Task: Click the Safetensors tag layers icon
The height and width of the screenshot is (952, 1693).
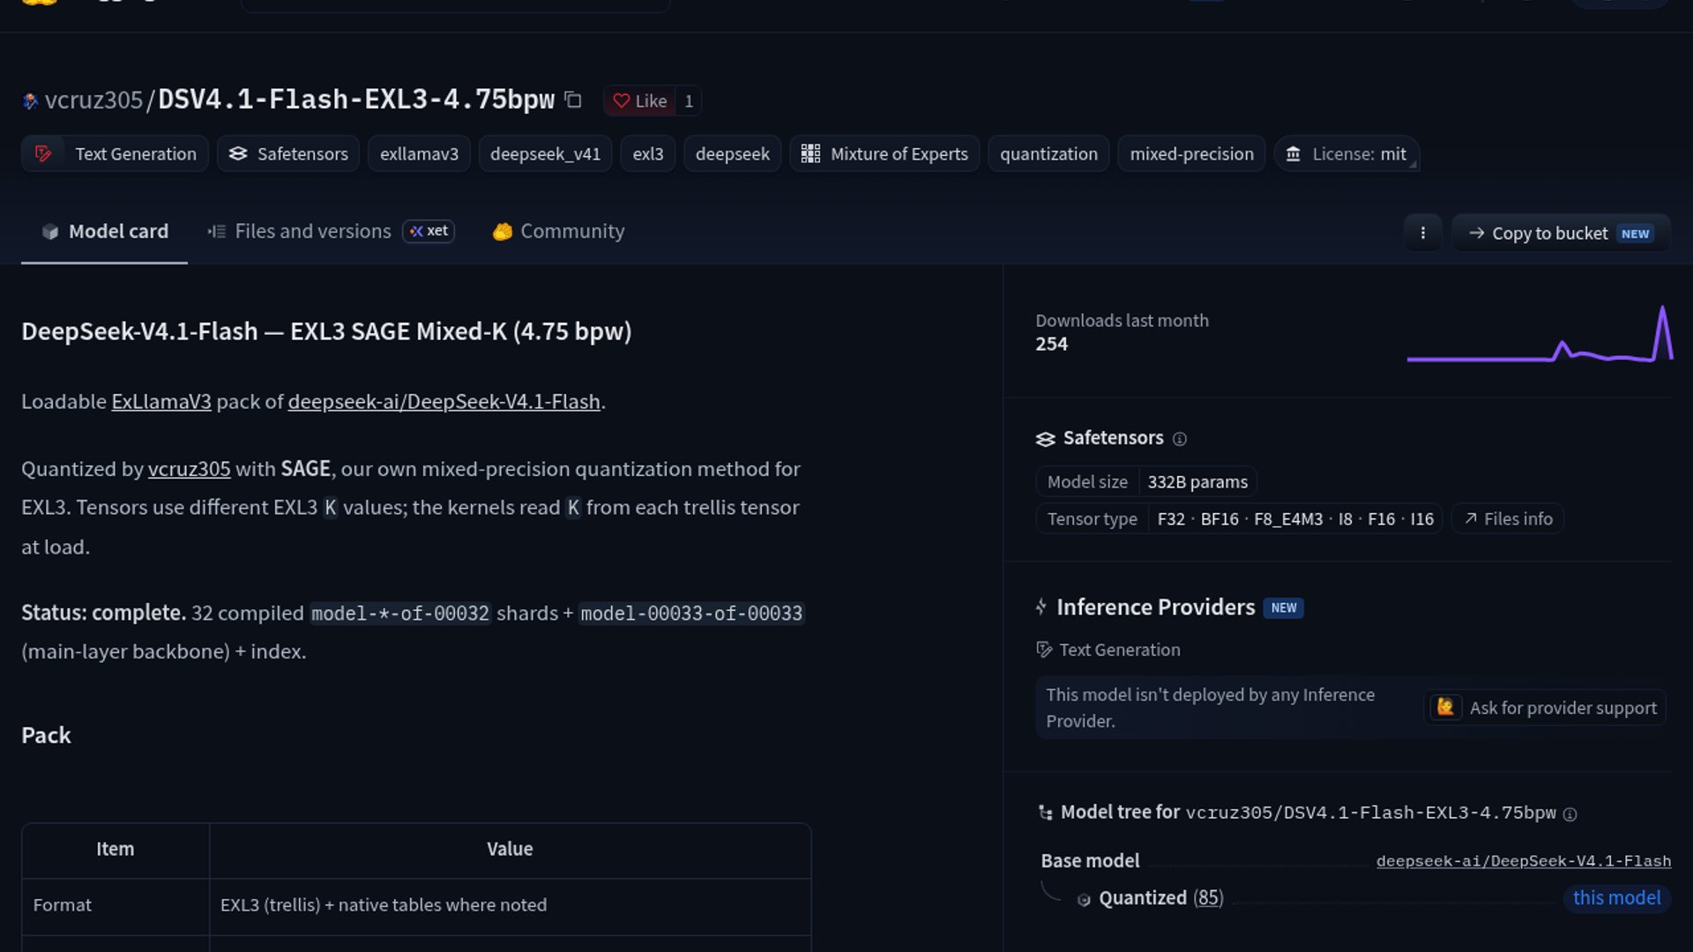Action: tap(238, 153)
